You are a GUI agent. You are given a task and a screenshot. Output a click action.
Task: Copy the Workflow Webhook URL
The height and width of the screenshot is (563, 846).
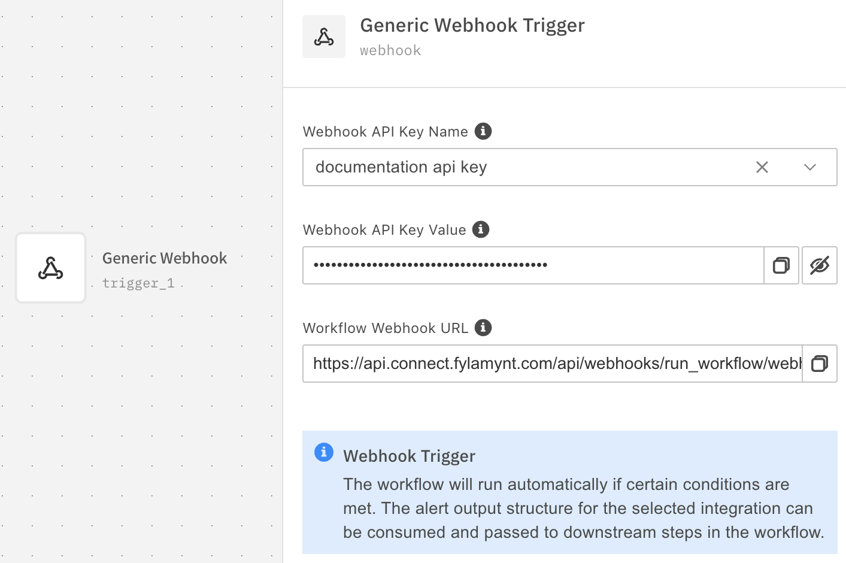[820, 364]
